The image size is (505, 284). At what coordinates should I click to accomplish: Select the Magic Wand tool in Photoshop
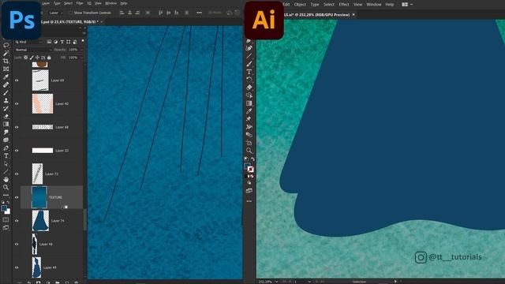pyautogui.click(x=6, y=53)
